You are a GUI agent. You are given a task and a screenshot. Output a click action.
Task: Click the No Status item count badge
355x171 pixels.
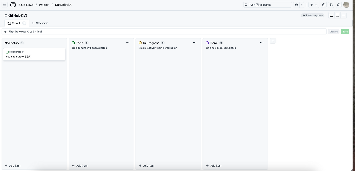coord(22,43)
